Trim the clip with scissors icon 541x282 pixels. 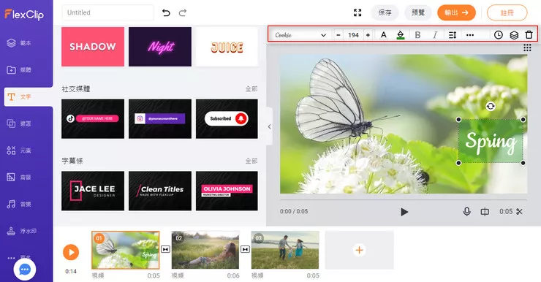(519, 212)
